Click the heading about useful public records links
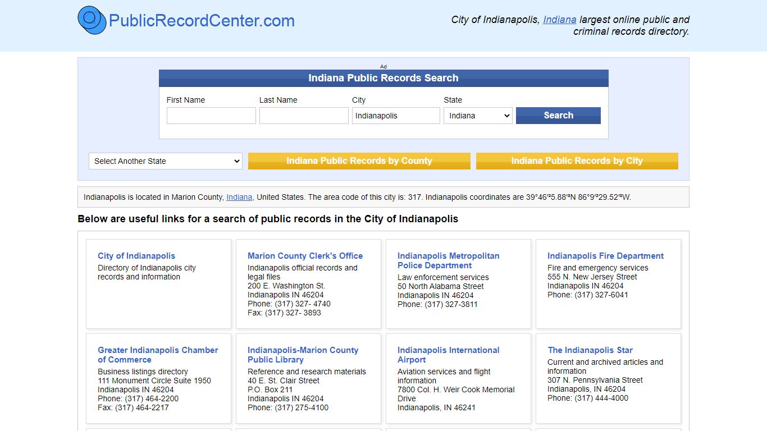767x431 pixels. point(268,219)
